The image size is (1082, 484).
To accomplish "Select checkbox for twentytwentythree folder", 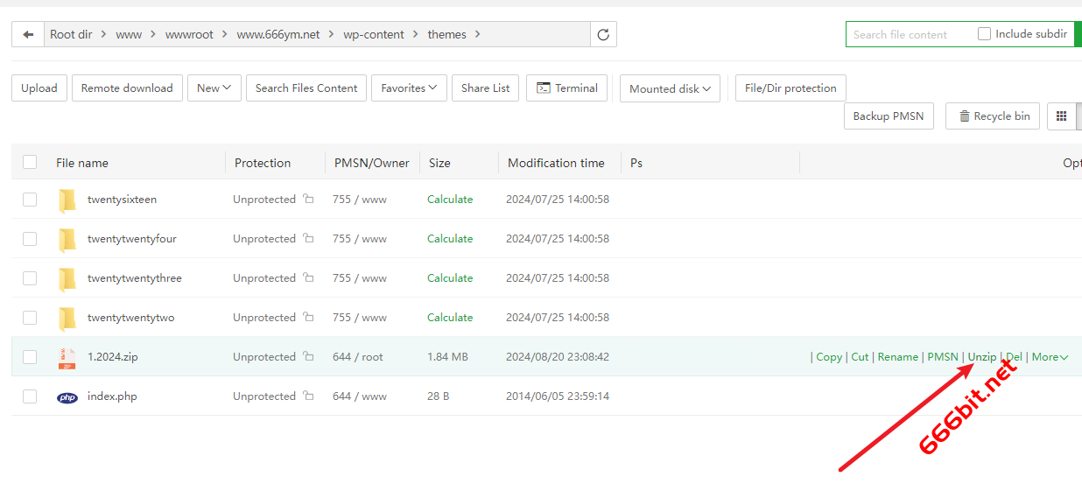I will point(30,278).
